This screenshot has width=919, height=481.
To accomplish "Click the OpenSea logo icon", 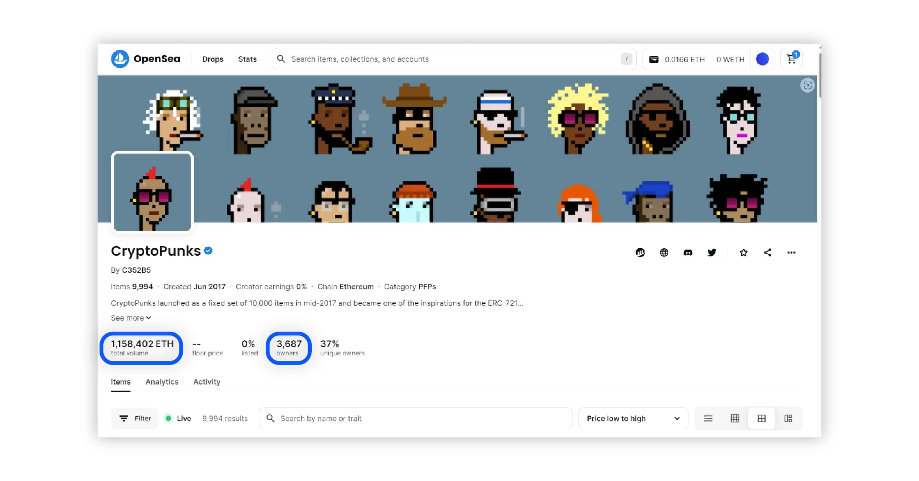I will pyautogui.click(x=120, y=59).
